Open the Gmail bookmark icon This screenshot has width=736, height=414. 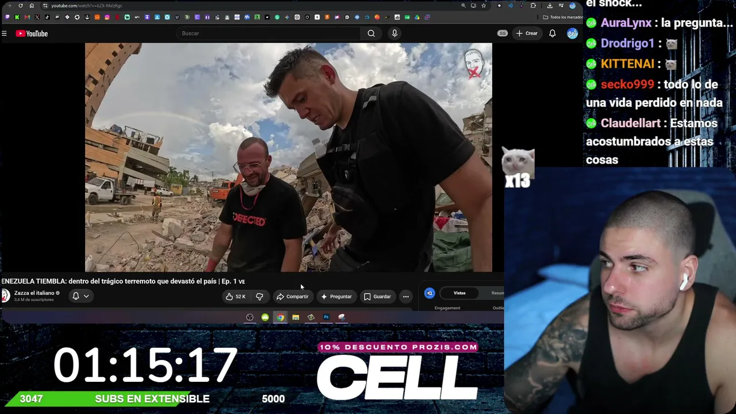click(x=27, y=17)
